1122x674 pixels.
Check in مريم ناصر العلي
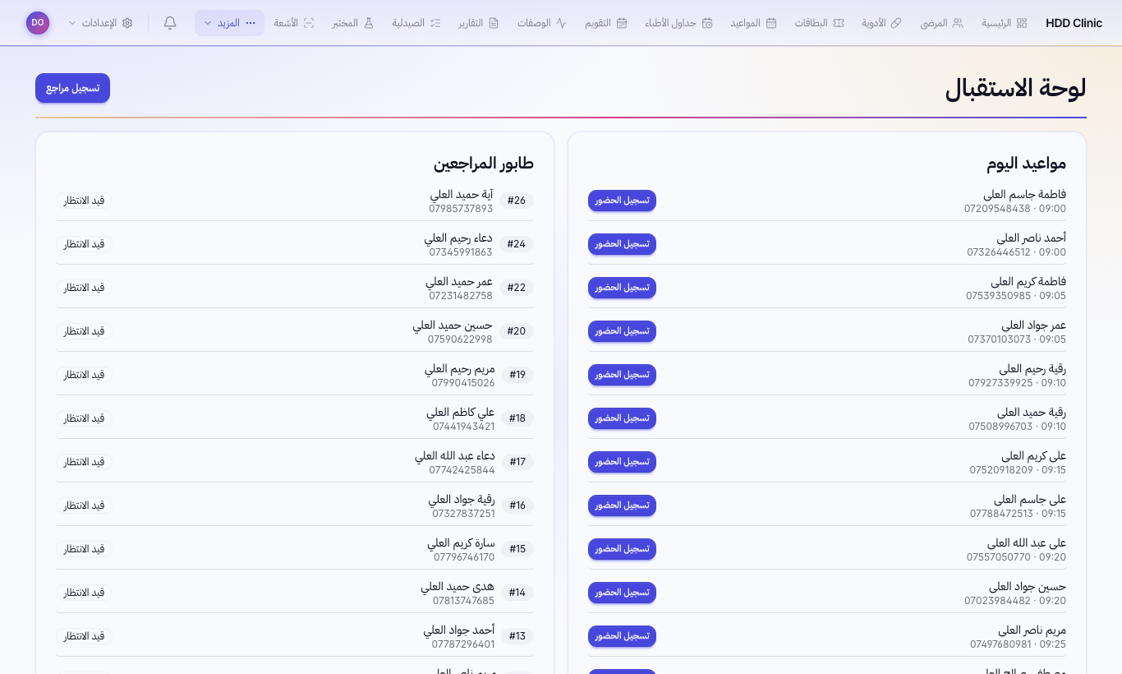(x=622, y=636)
